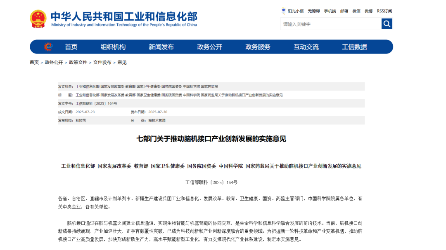This screenshot has width=446, height=250.
Task: Click the 发文机关 metadata row
Action: click(x=211, y=86)
